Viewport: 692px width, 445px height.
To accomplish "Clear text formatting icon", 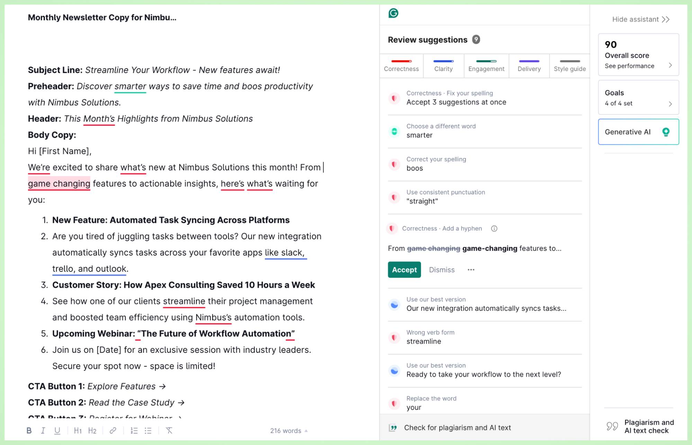I will click(x=169, y=430).
